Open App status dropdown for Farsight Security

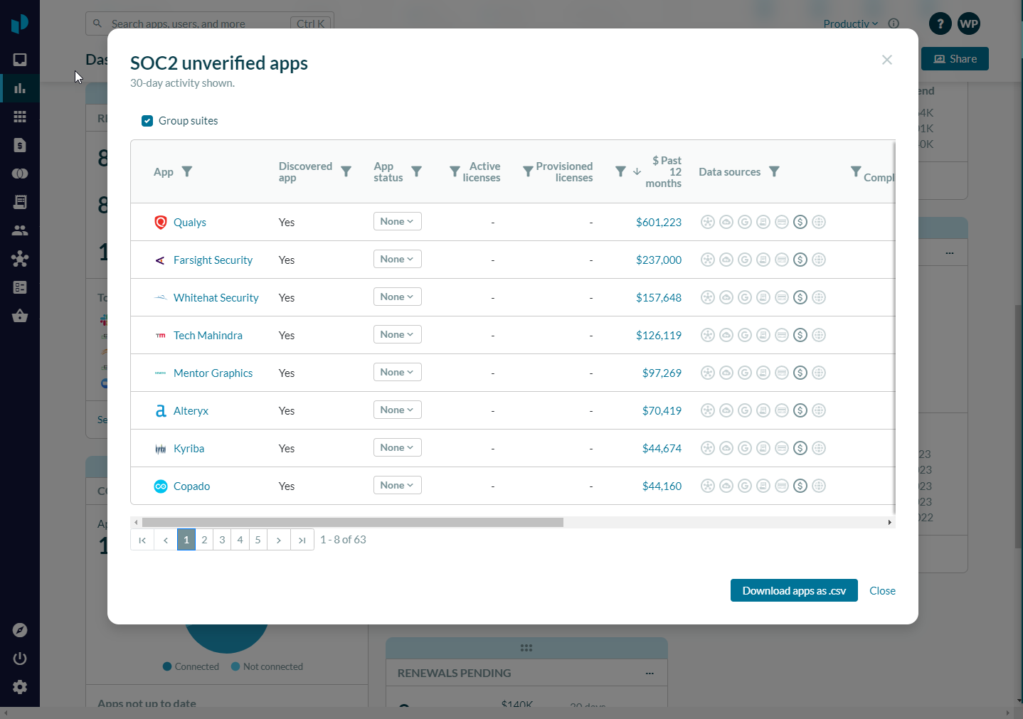pos(398,259)
